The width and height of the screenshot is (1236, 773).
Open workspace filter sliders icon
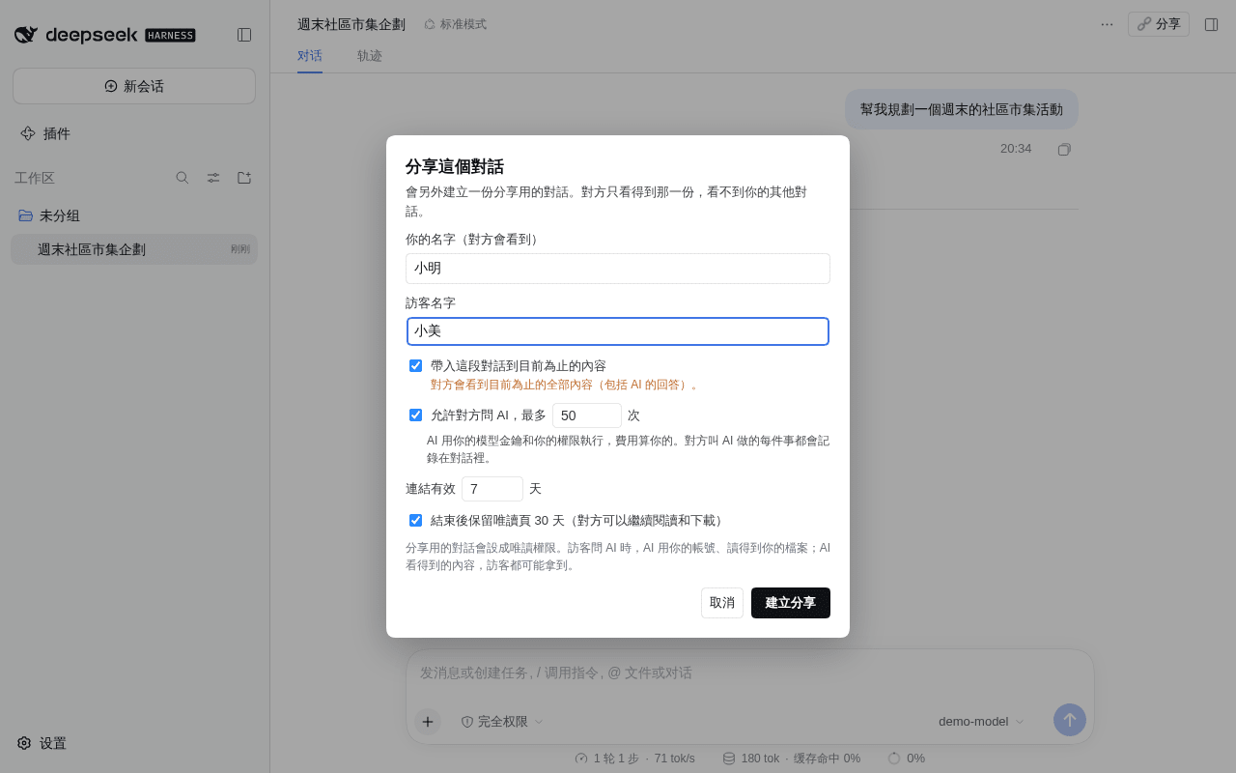[213, 178]
